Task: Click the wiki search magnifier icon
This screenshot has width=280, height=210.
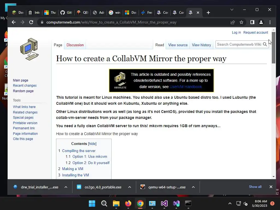Action: coord(265,45)
